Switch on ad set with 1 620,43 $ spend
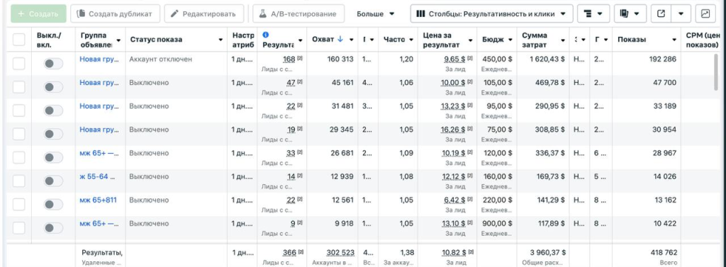This screenshot has height=267, width=726. [53, 64]
